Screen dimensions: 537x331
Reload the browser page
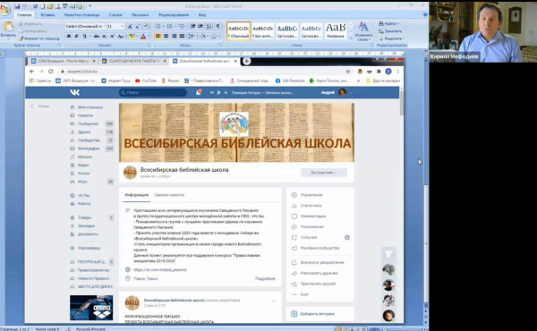[51, 72]
